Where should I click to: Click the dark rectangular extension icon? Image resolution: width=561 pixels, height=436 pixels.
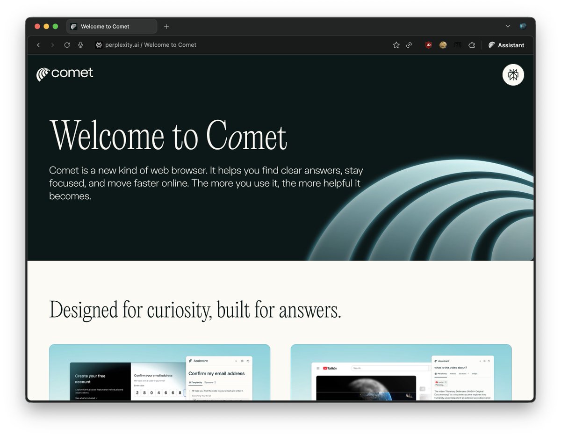(x=457, y=45)
